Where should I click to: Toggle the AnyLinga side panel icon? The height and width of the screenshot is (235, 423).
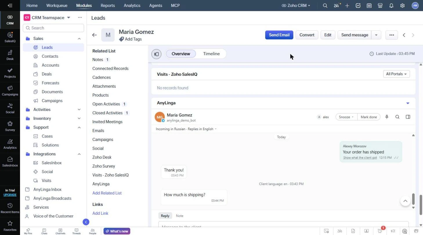pos(408,117)
